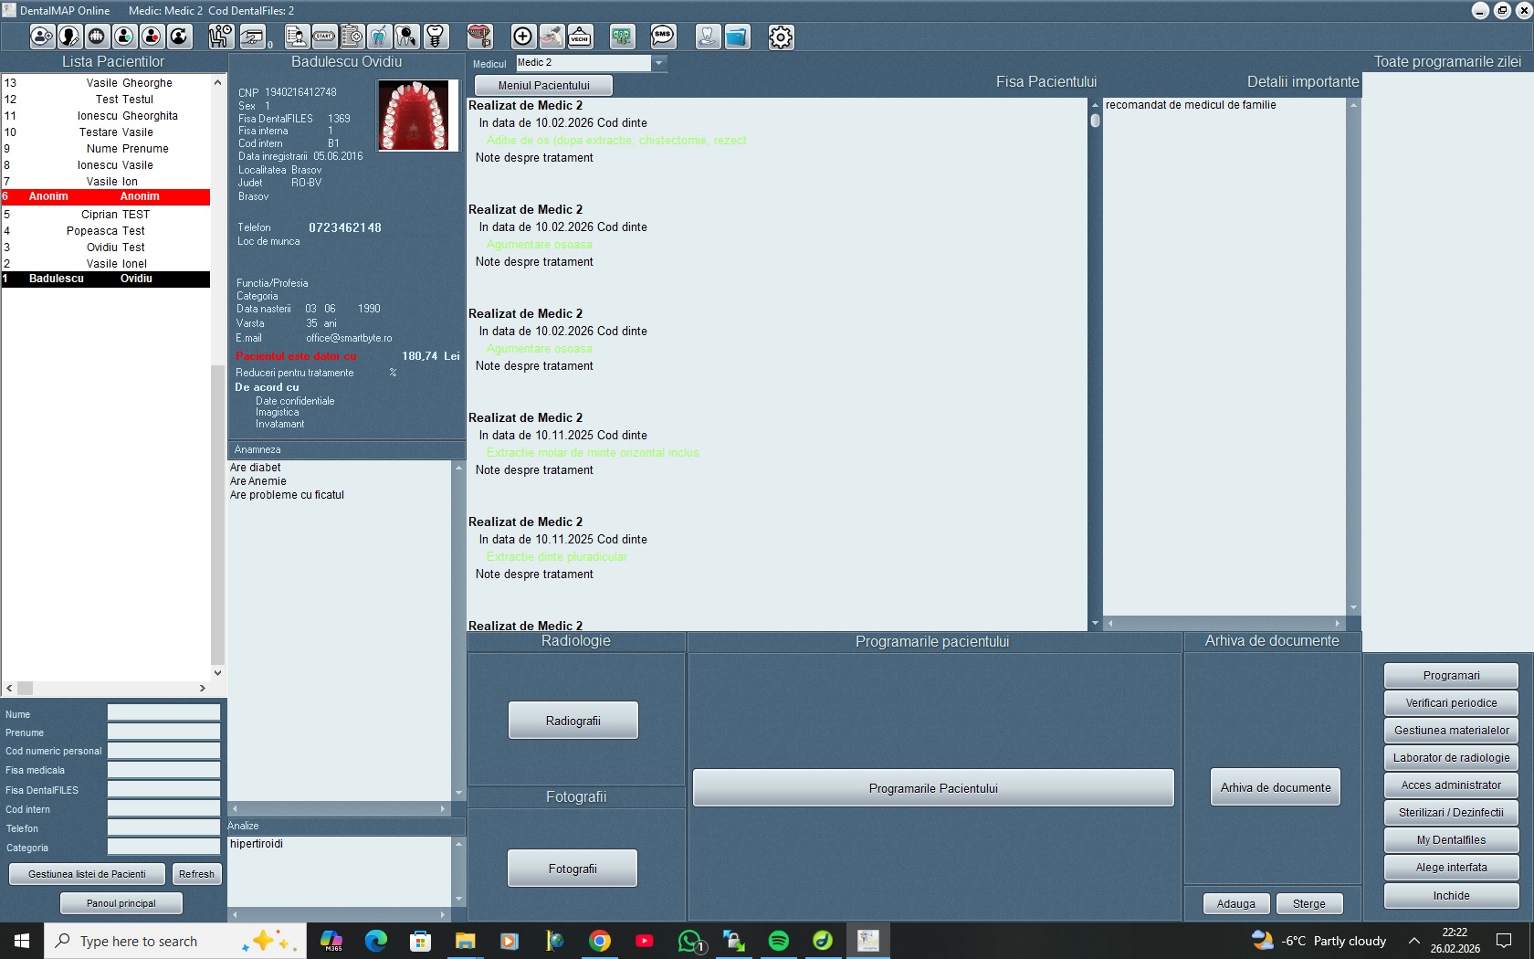This screenshot has width=1534, height=959.
Task: Open the settings gear icon
Action: tap(781, 37)
